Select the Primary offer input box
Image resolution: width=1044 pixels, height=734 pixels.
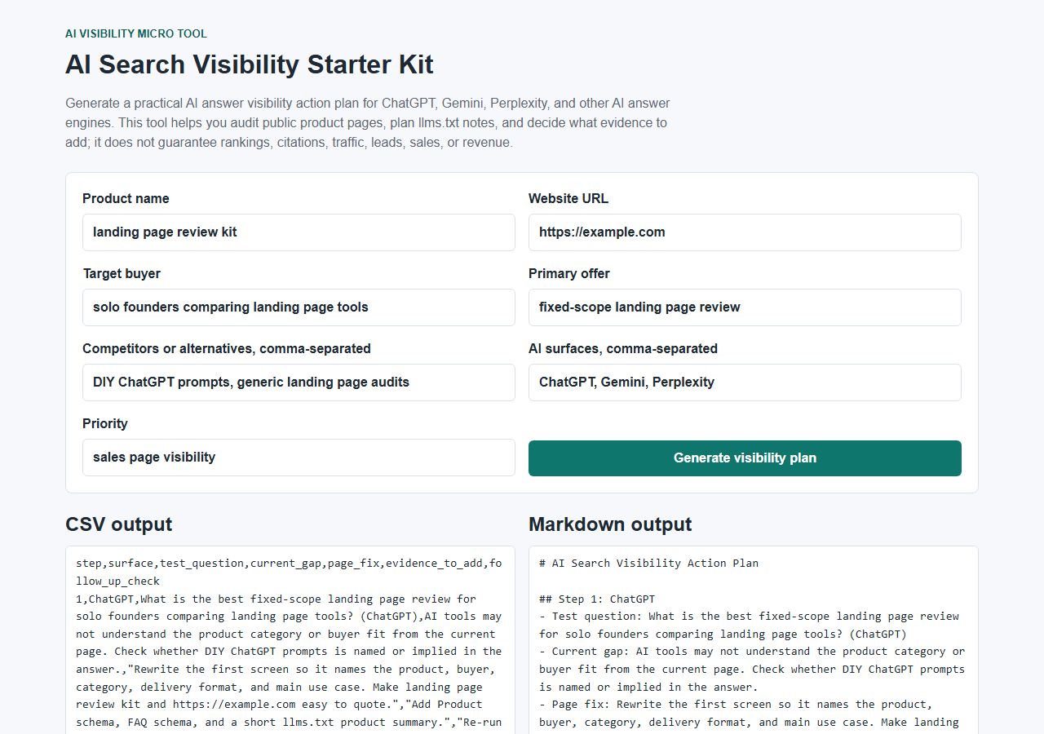tap(745, 307)
